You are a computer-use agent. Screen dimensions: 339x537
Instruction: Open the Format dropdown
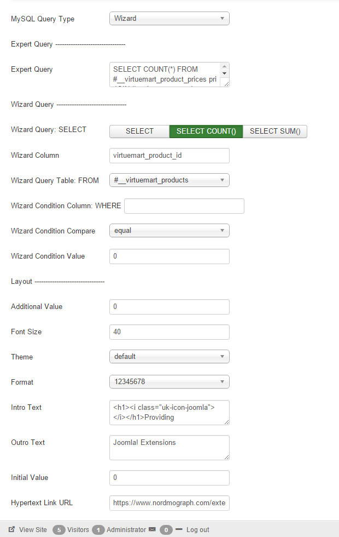169,382
